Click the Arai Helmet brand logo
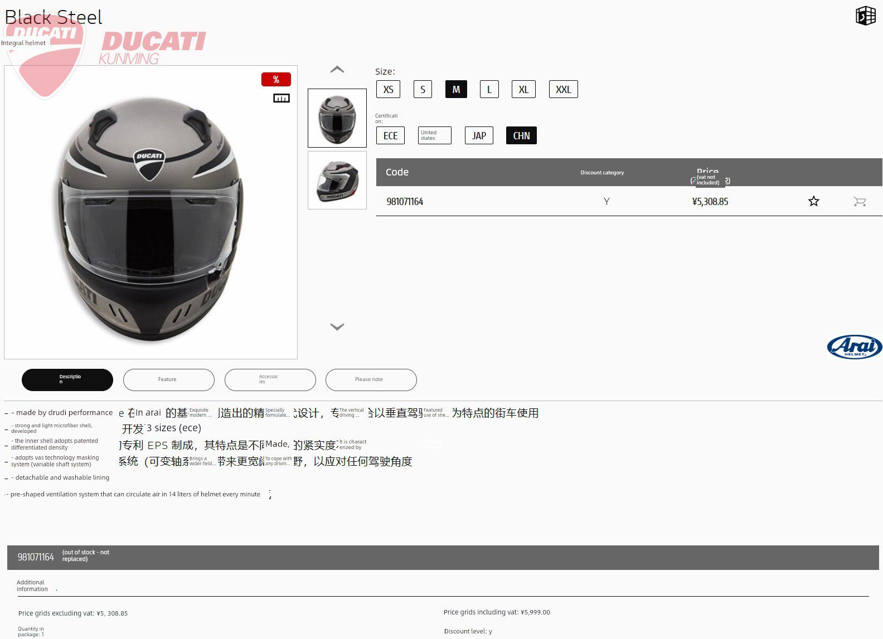883x639 pixels. pyautogui.click(x=855, y=347)
